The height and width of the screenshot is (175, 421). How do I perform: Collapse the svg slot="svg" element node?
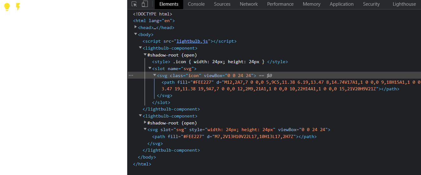coord(145,130)
